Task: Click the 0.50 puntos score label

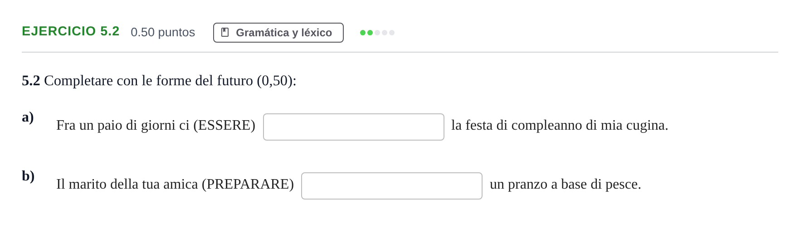Action: pos(163,32)
